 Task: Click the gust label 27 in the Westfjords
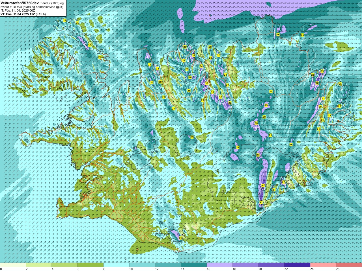click(100, 57)
